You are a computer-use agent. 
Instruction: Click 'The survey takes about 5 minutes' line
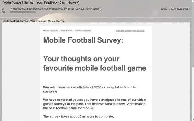pyautogui.click(x=79, y=116)
